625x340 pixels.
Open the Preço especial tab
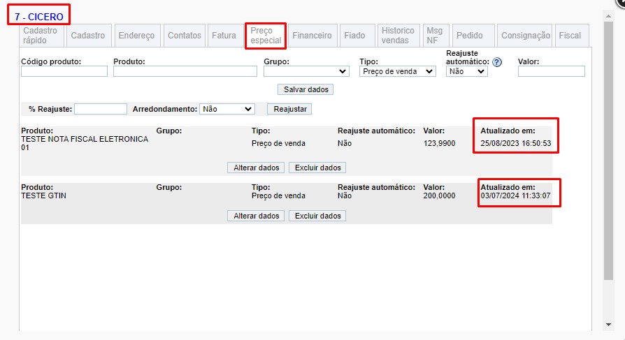tap(266, 36)
